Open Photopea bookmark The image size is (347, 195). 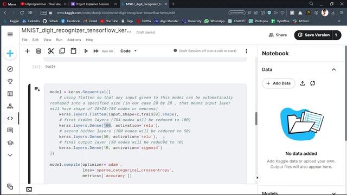(258, 21)
